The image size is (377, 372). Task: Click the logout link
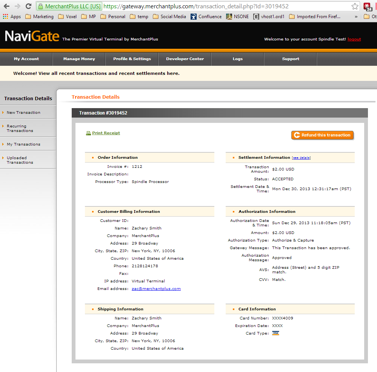point(354,39)
